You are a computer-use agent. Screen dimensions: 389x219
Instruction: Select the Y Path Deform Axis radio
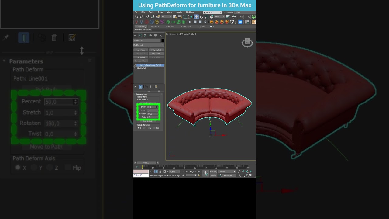[x=144, y=128]
